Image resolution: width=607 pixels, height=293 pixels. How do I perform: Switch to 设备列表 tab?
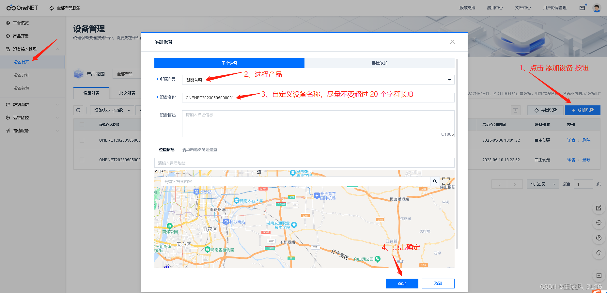coord(91,93)
